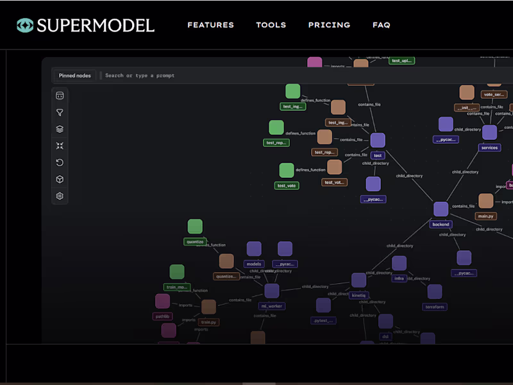Select the purple services directory node
This screenshot has width=513, height=385.
coord(489,133)
